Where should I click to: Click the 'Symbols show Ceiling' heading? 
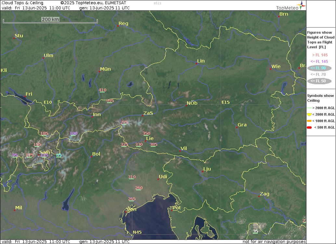coord(321,98)
